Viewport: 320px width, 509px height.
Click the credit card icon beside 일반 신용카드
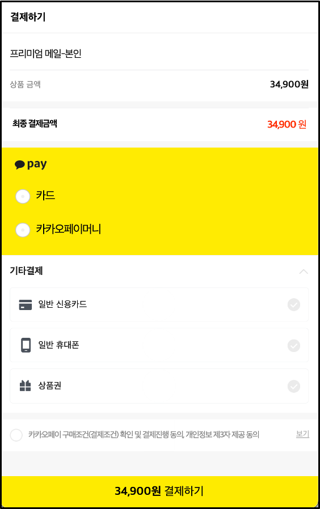tap(26, 305)
